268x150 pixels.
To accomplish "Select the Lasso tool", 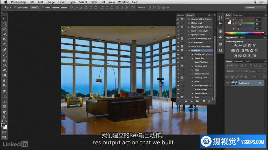I will click(4, 29).
